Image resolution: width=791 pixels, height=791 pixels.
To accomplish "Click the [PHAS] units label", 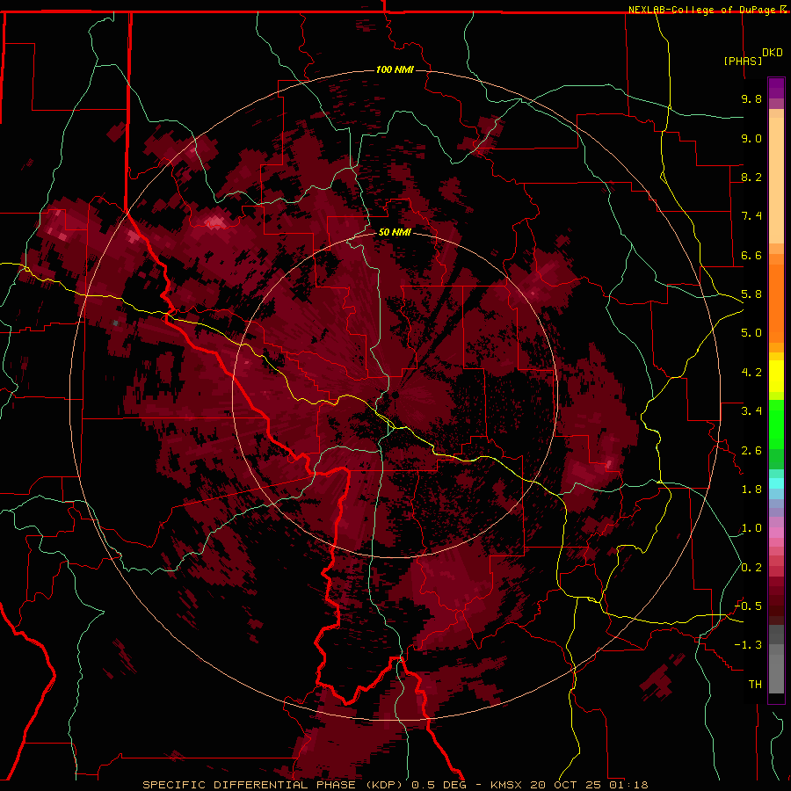I will coord(743,61).
